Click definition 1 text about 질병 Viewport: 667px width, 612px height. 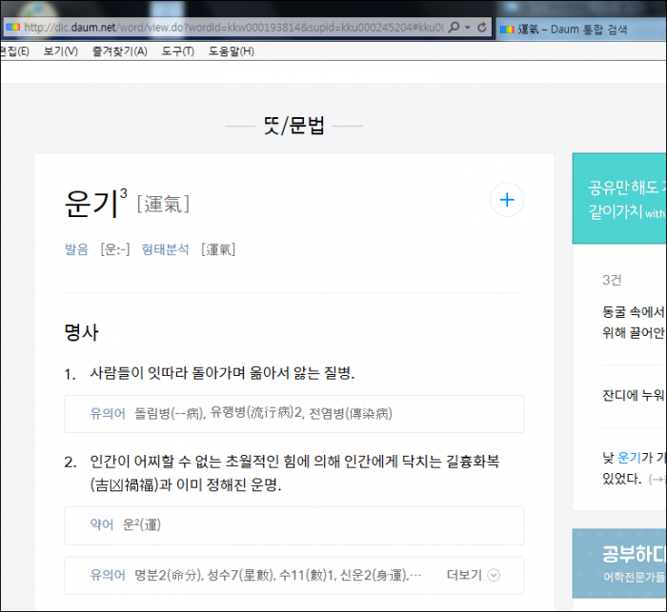pyautogui.click(x=222, y=373)
